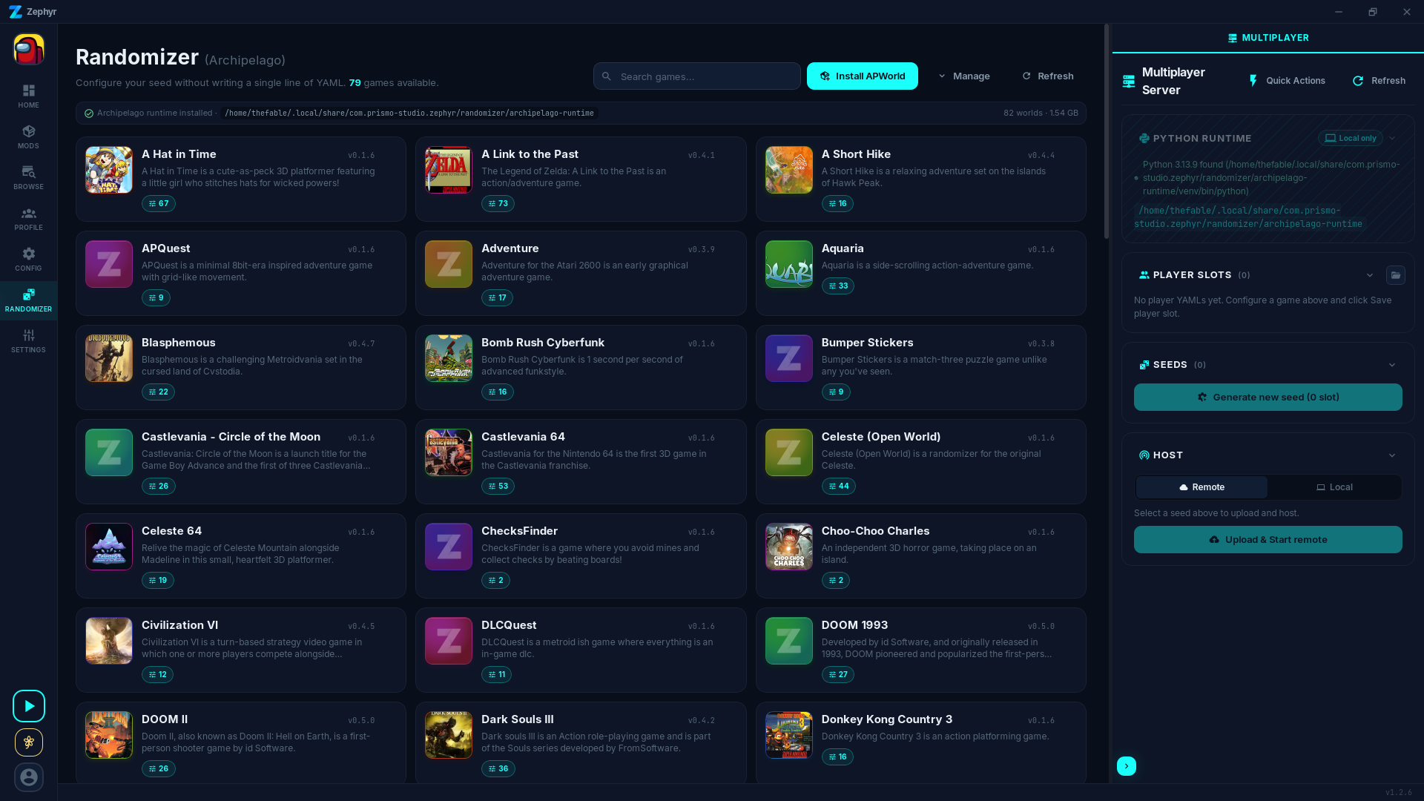Click the Civilization VI game icon
The image size is (1424, 801).
pos(109,641)
